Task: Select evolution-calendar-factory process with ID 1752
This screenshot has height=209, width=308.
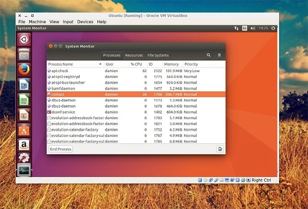Action: coord(136,130)
